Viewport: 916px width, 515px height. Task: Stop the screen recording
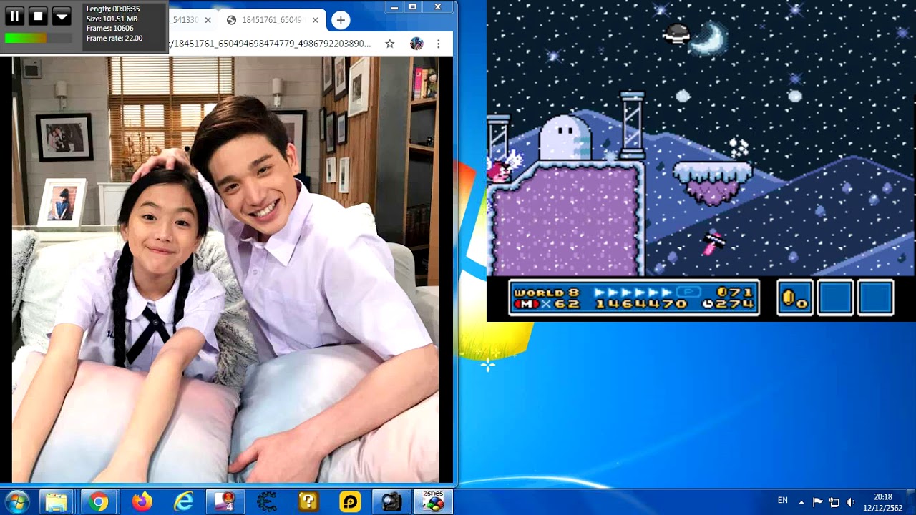point(38,16)
